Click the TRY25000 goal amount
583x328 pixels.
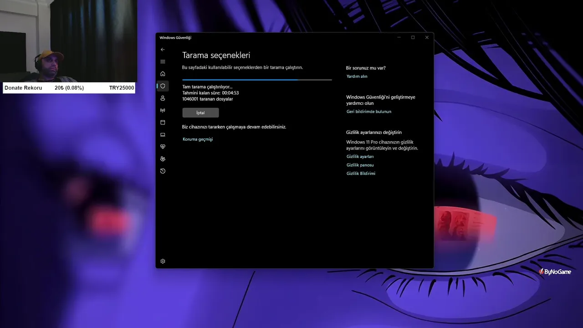(x=122, y=87)
